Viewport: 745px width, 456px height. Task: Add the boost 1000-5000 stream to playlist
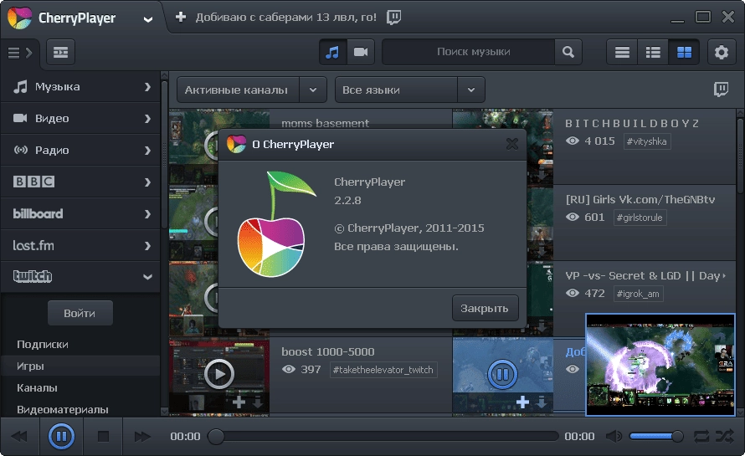[x=239, y=402]
